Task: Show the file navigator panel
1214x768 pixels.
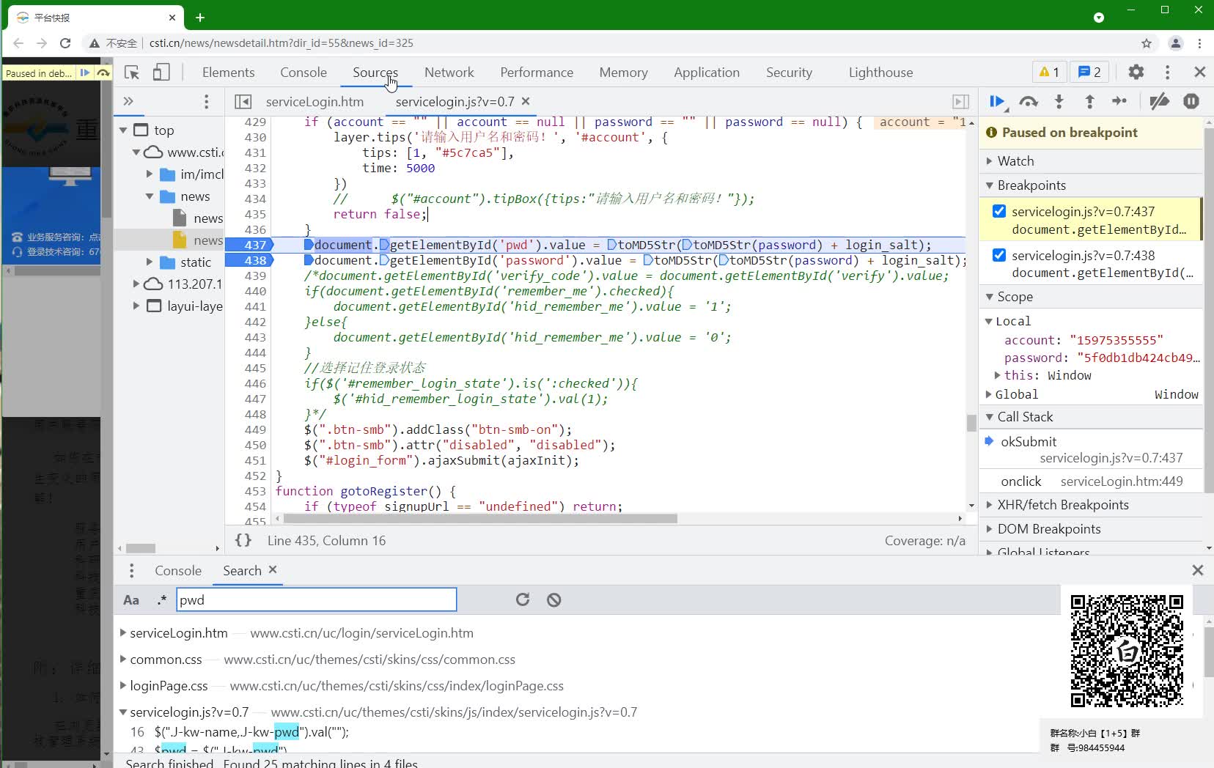Action: [243, 102]
